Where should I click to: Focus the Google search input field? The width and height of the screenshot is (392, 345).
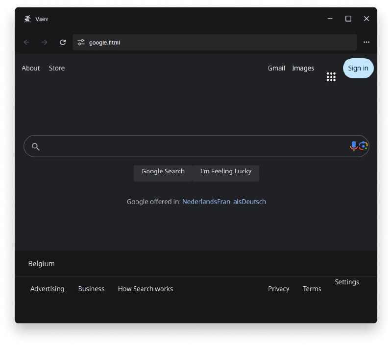click(194, 146)
